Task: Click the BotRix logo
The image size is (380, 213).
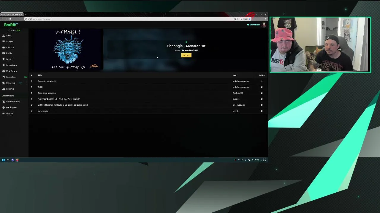Action: click(11, 25)
